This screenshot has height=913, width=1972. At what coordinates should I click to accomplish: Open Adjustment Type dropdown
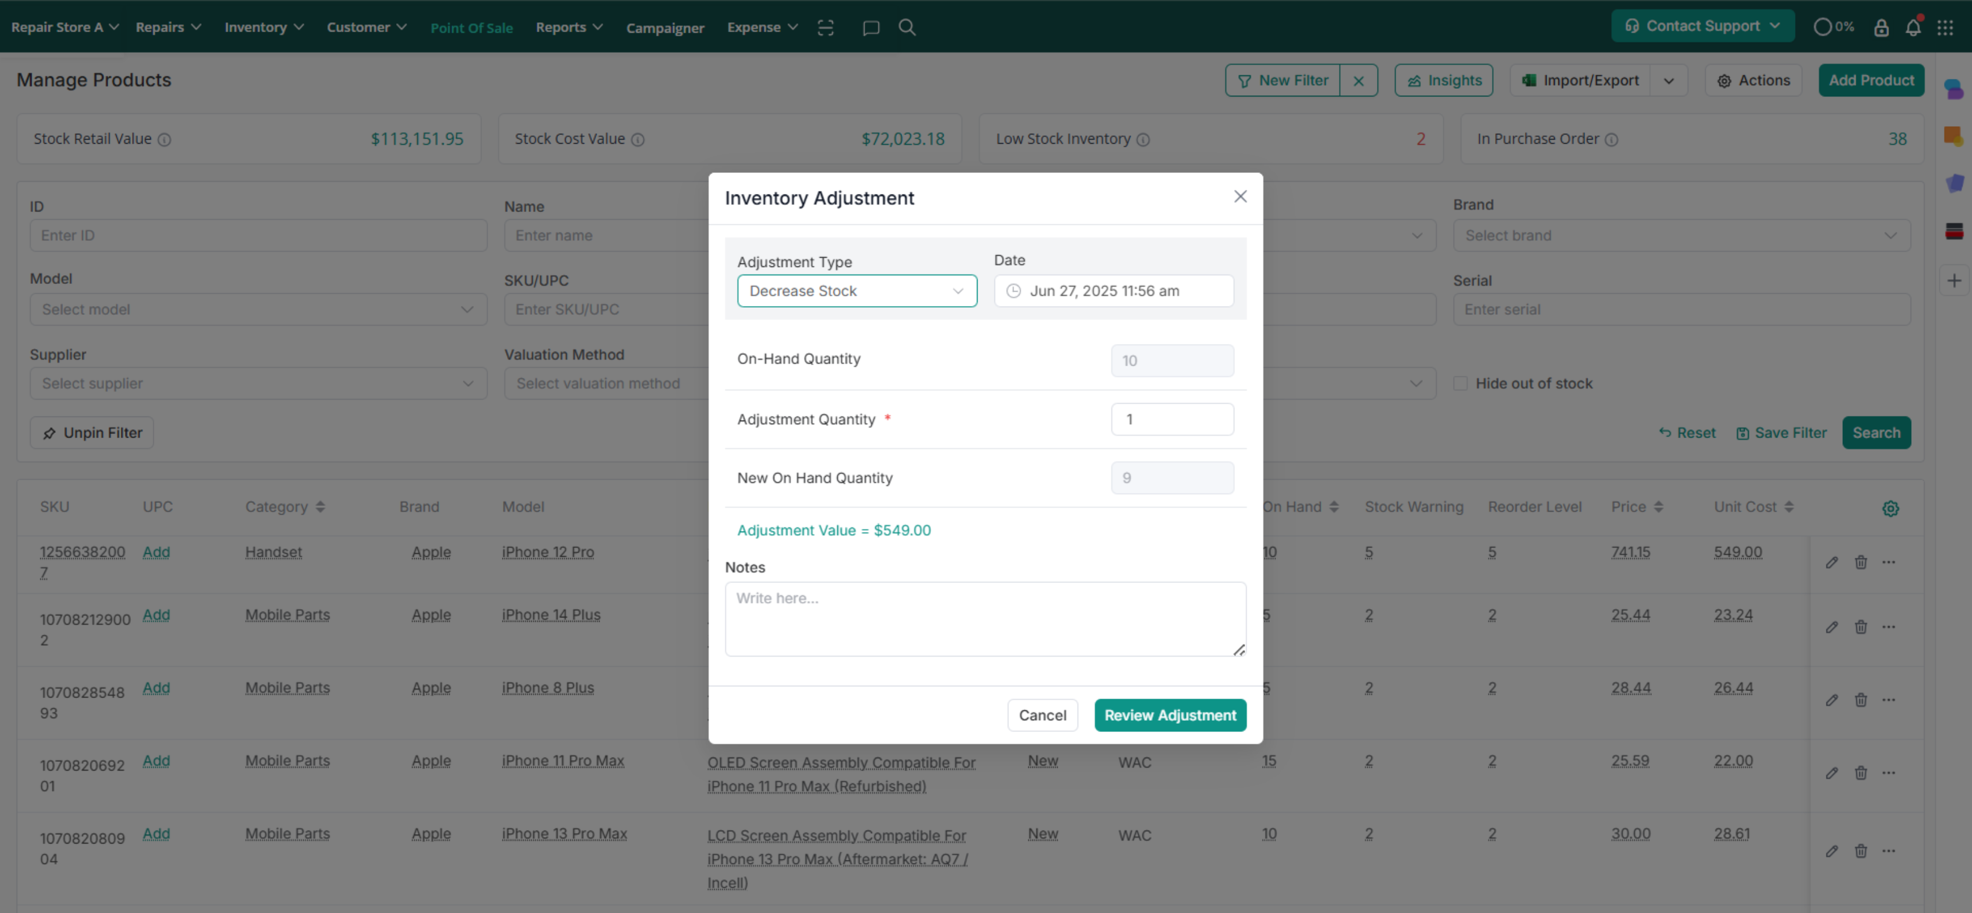pyautogui.click(x=857, y=291)
